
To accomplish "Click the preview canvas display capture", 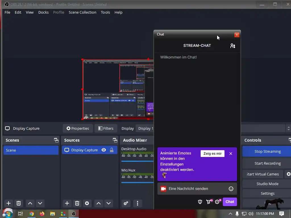I will [118, 89].
